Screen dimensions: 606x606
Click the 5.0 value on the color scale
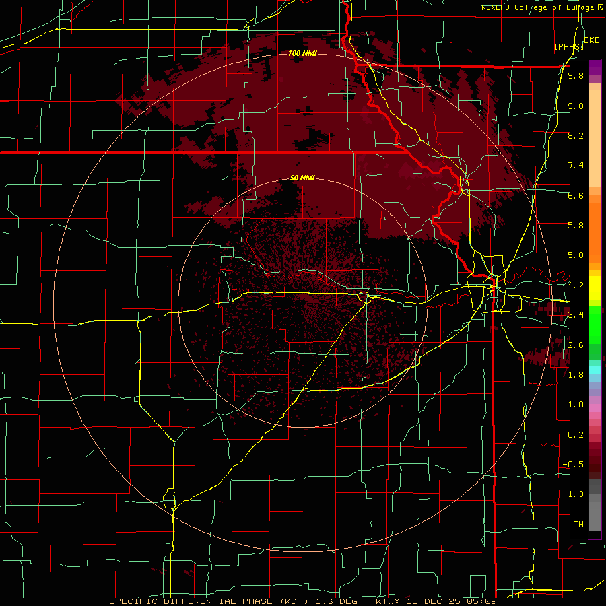[x=576, y=255]
